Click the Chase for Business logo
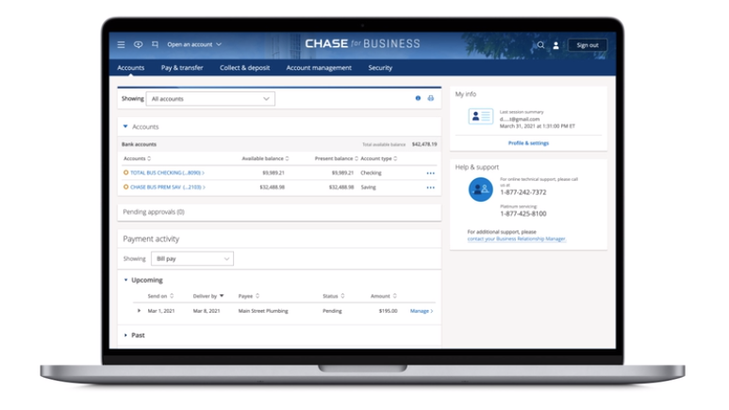 point(362,43)
